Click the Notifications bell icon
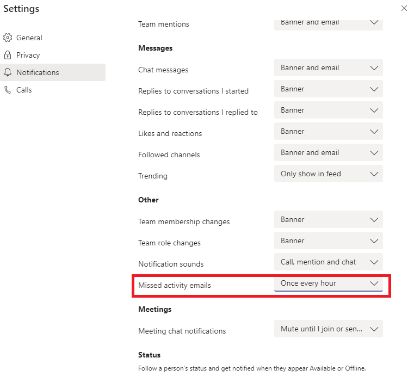The width and height of the screenshot is (408, 376). click(x=8, y=72)
